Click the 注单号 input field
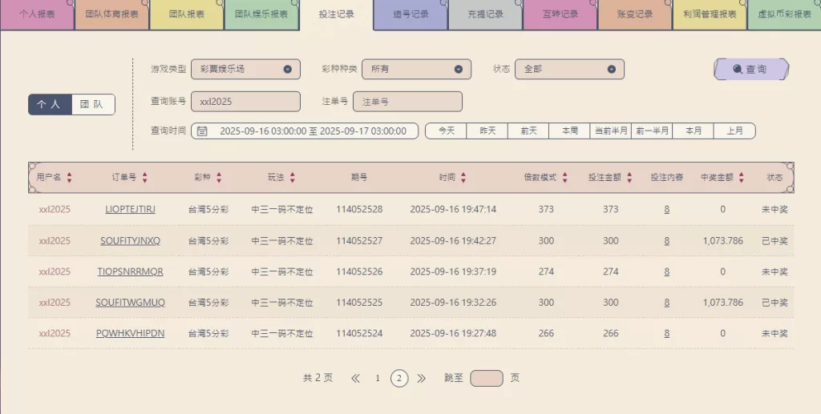 click(407, 102)
